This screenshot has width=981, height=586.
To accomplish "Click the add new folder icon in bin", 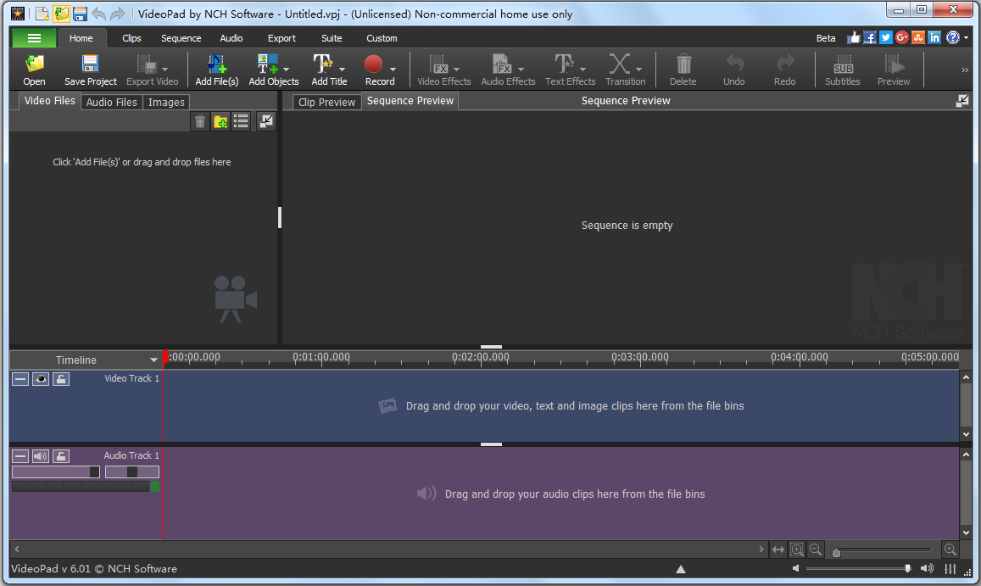I will click(220, 122).
